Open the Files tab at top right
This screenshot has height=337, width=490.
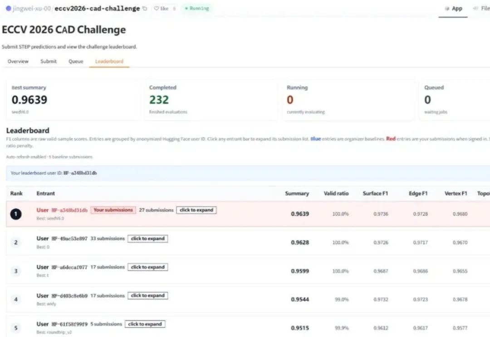point(481,9)
